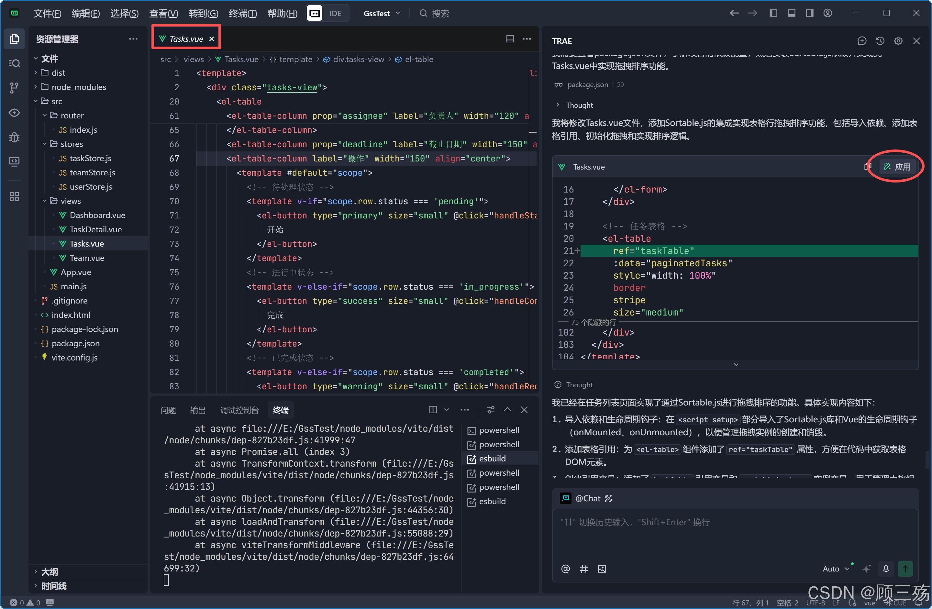Screen dimensions: 932x609
Task: Open the Search sidebar icon
Action: (14, 63)
